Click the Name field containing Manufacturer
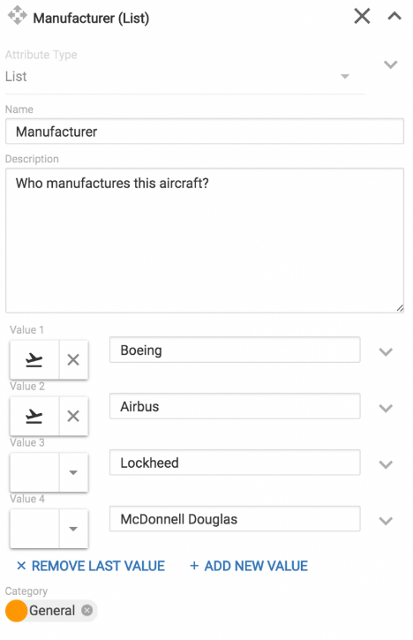The width and height of the screenshot is (413, 640). [205, 132]
